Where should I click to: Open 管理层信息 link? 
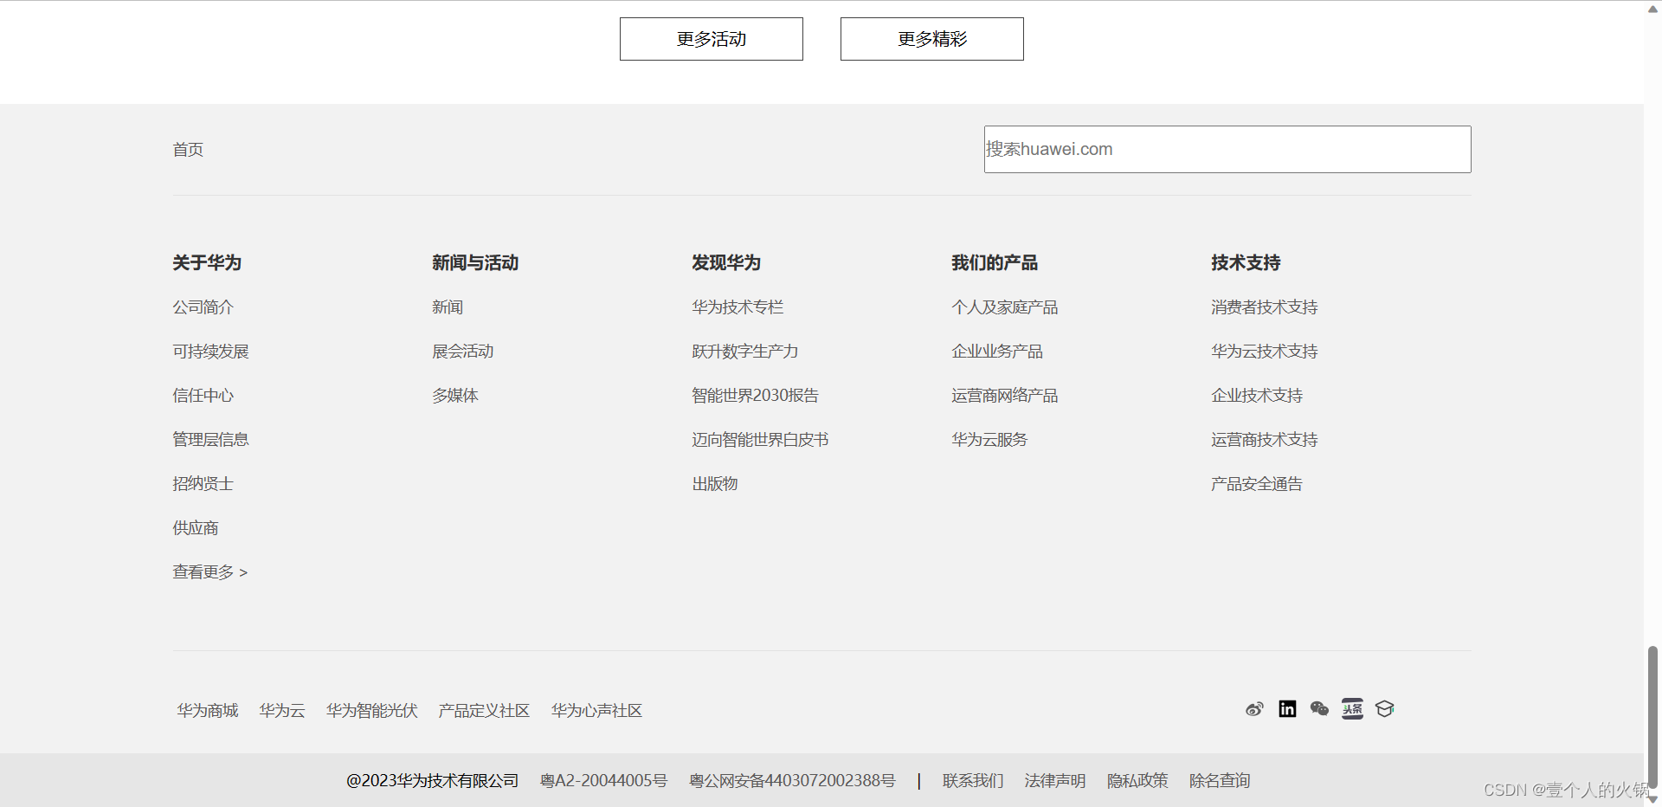210,440
